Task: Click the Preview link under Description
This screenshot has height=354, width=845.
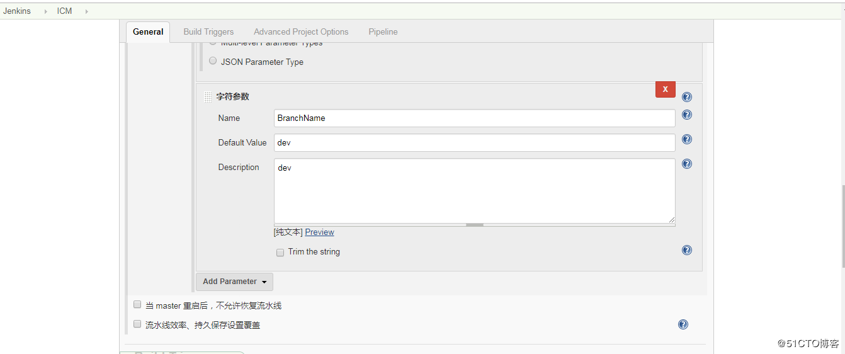Action: [x=319, y=232]
